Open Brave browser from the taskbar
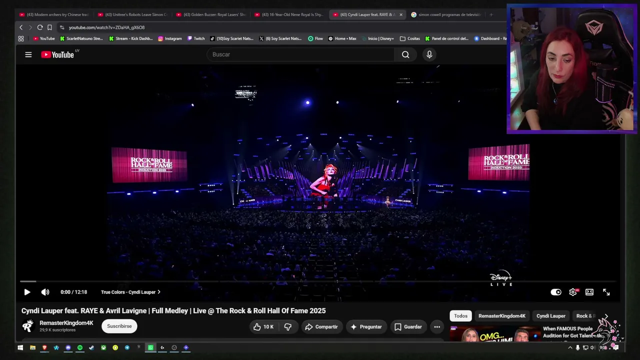This screenshot has height=360, width=640. 44,347
